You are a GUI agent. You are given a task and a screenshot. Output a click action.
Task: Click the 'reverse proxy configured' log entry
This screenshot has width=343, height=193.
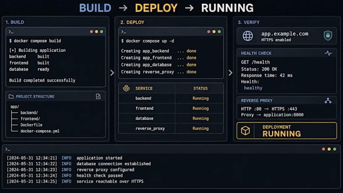click(x=105, y=170)
